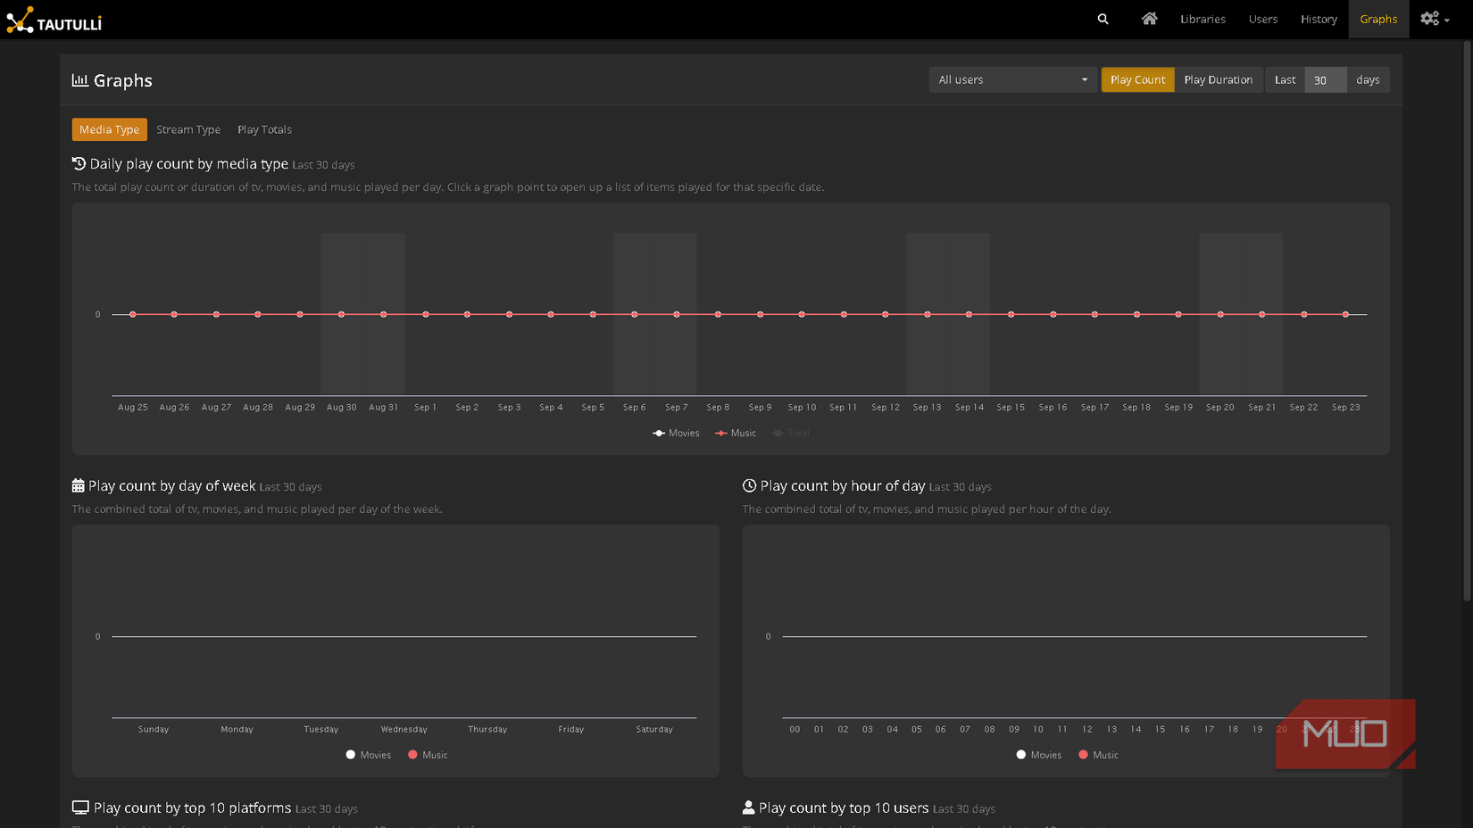Click the Sep 10 data point
Screen dimensions: 1473x828
802,314
